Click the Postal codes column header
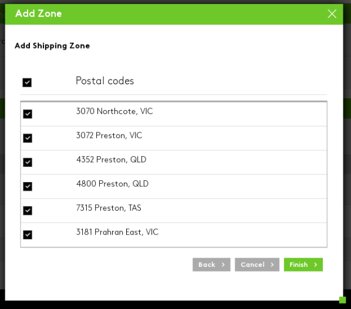Viewport: 351px width, 309px height. (104, 81)
